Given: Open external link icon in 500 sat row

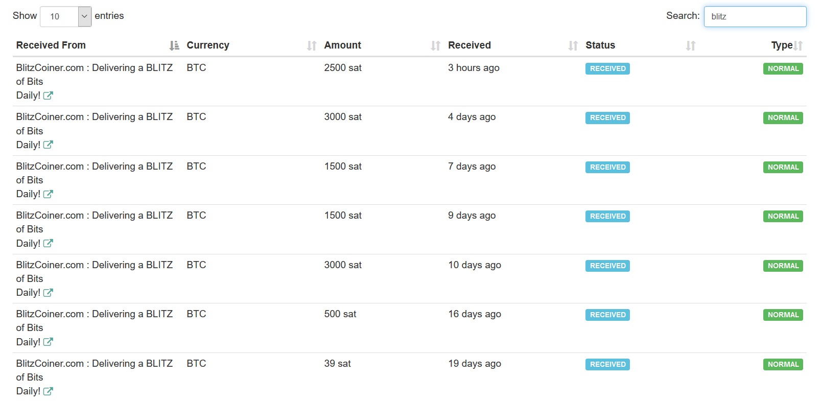Looking at the screenshot, I should pyautogui.click(x=48, y=342).
